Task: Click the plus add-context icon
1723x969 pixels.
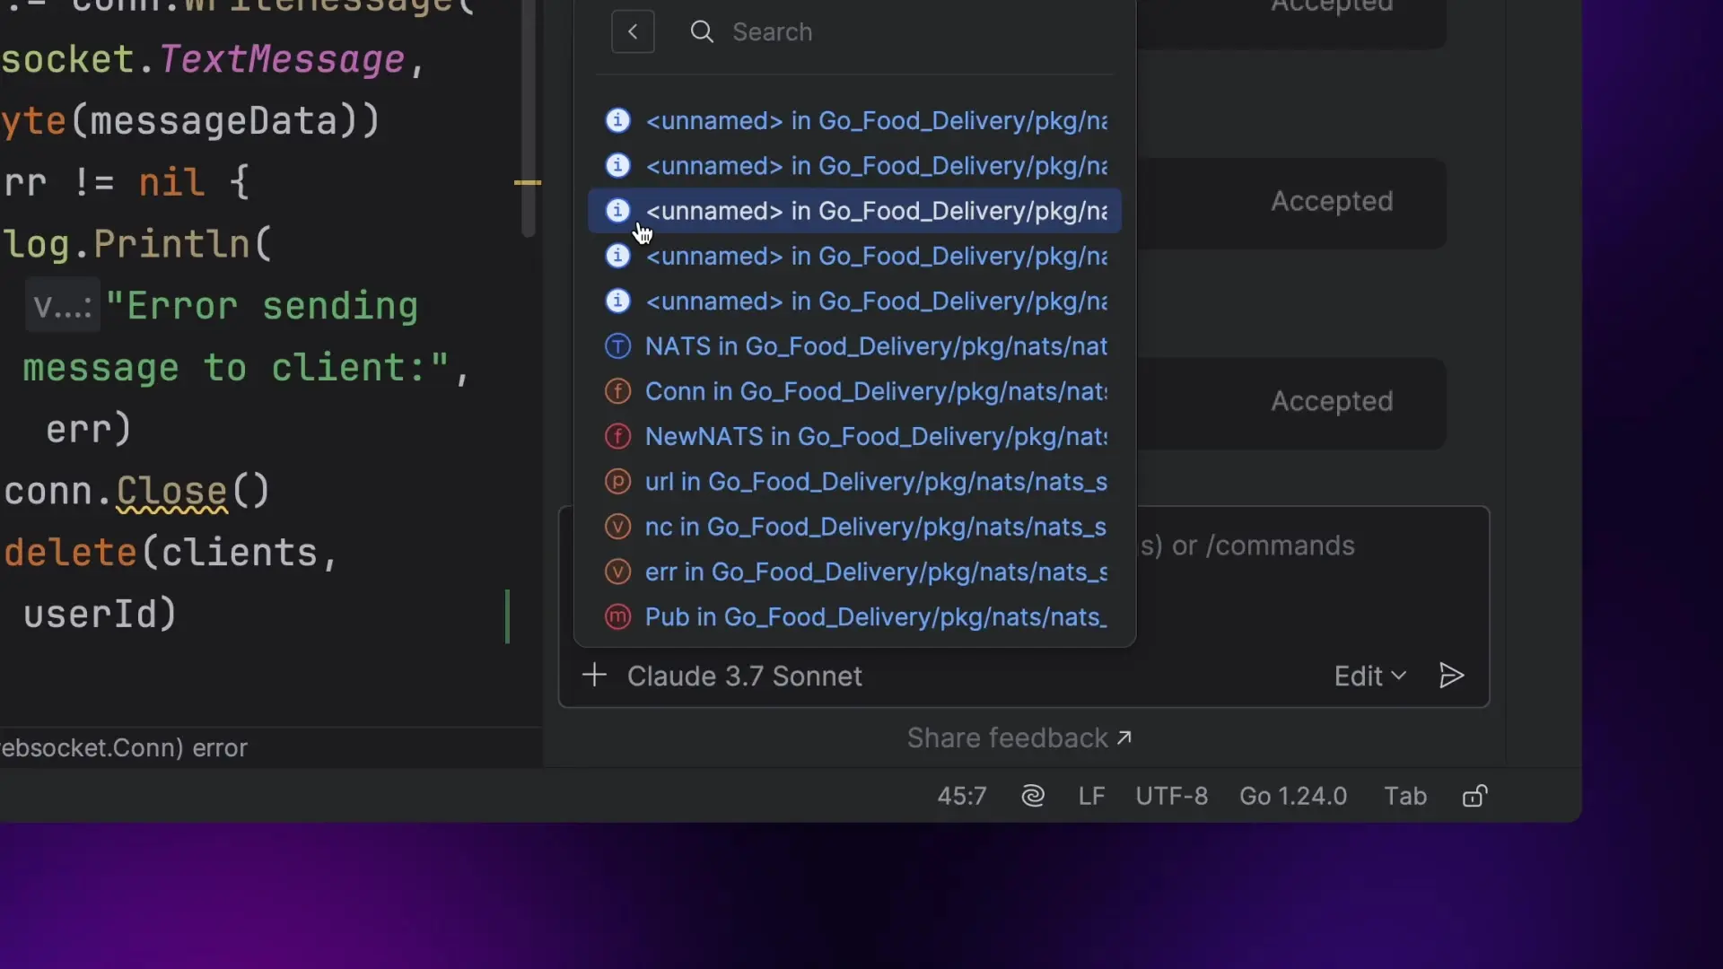Action: pyautogui.click(x=594, y=676)
